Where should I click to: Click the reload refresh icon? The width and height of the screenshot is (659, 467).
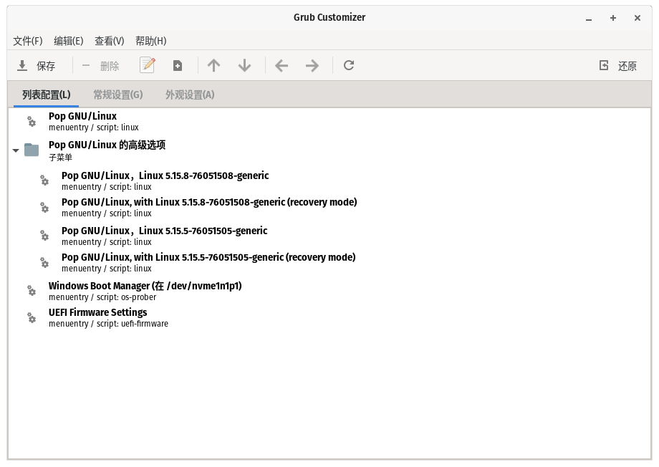coord(349,66)
